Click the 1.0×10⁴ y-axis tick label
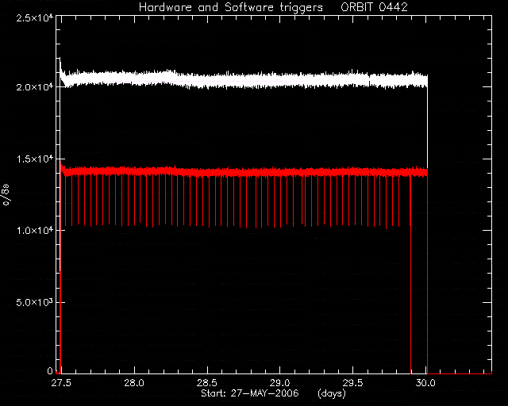The image size is (508, 406). click(35, 231)
